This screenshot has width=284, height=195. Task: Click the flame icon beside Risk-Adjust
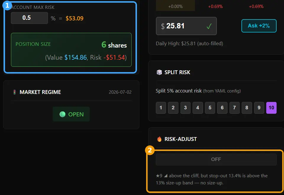coord(159,139)
